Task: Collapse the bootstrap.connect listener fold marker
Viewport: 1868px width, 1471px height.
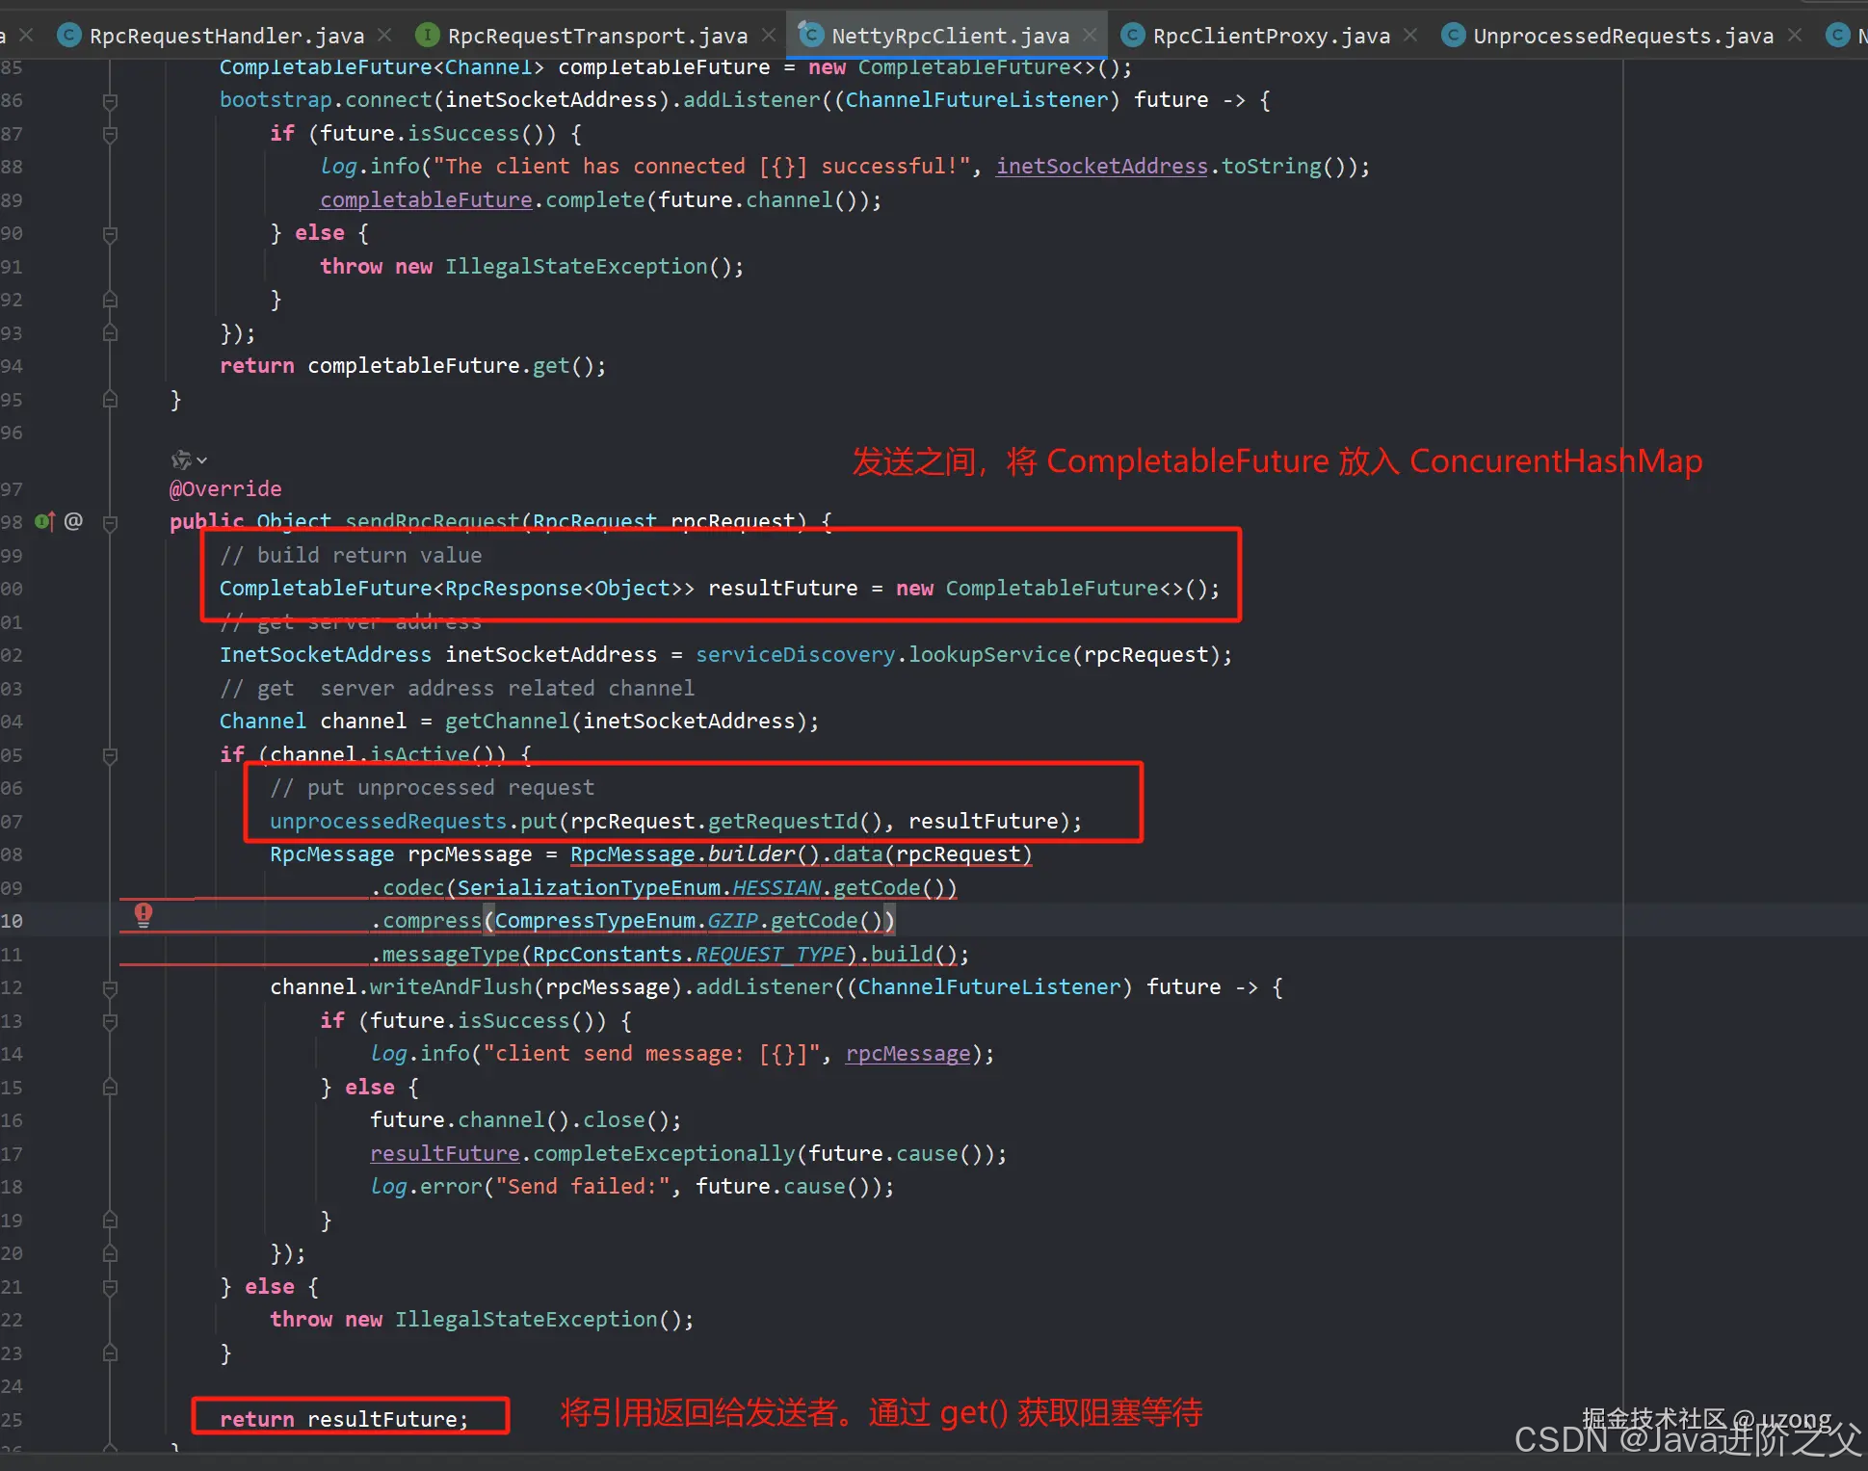Action: (110, 101)
